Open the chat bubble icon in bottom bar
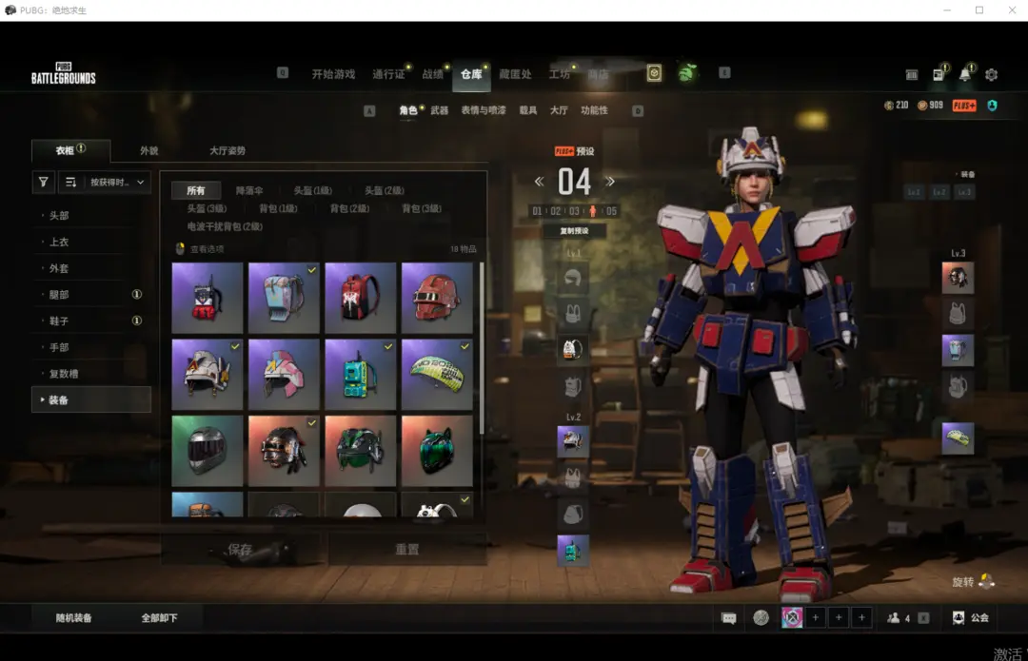 coord(729,618)
